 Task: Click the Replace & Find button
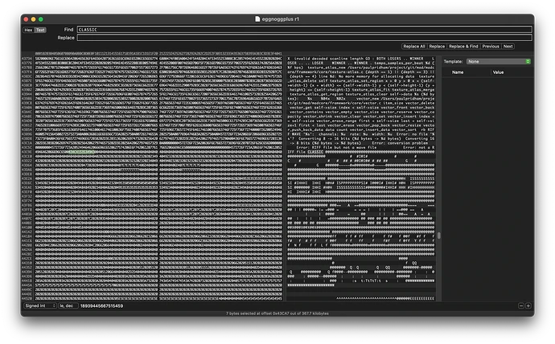pyautogui.click(x=463, y=47)
